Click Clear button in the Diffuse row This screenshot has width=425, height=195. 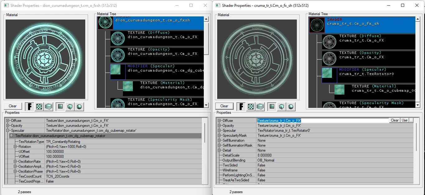pos(395,120)
